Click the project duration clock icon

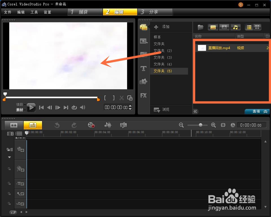pos(233,125)
